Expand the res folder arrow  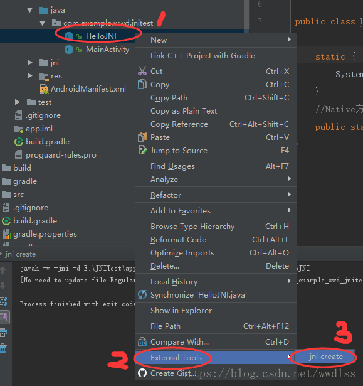click(x=29, y=76)
